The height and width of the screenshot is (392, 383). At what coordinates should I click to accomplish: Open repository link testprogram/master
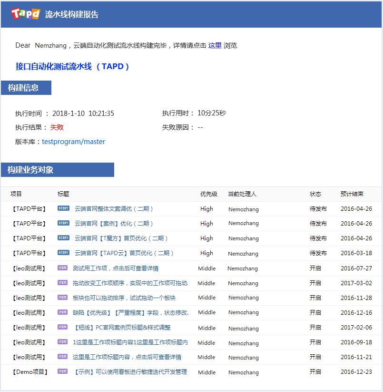point(74,142)
